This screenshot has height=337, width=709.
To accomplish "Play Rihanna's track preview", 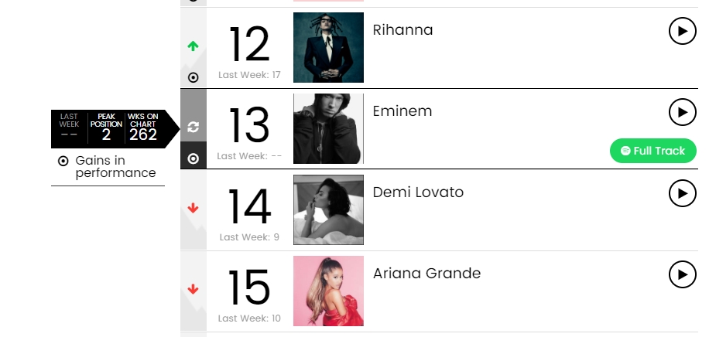I will [682, 31].
